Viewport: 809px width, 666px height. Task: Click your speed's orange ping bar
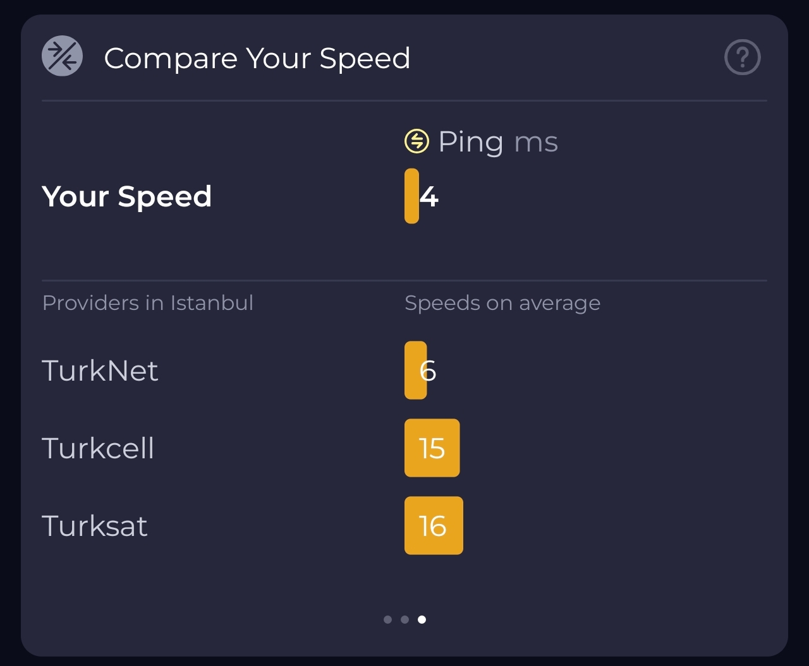(411, 196)
